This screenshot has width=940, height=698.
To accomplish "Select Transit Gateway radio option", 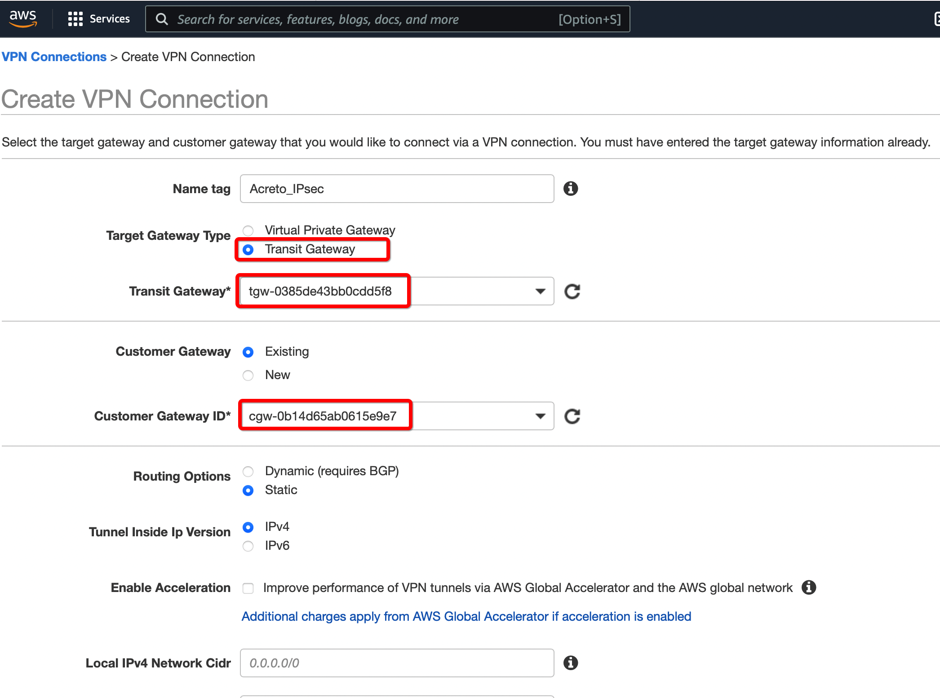I will point(248,249).
